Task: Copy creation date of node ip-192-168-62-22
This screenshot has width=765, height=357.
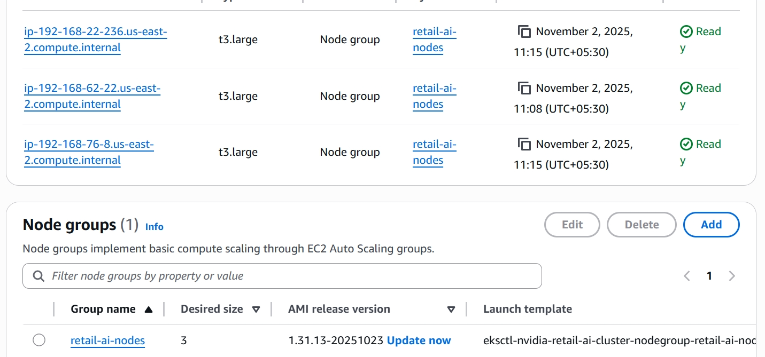Action: coord(524,88)
